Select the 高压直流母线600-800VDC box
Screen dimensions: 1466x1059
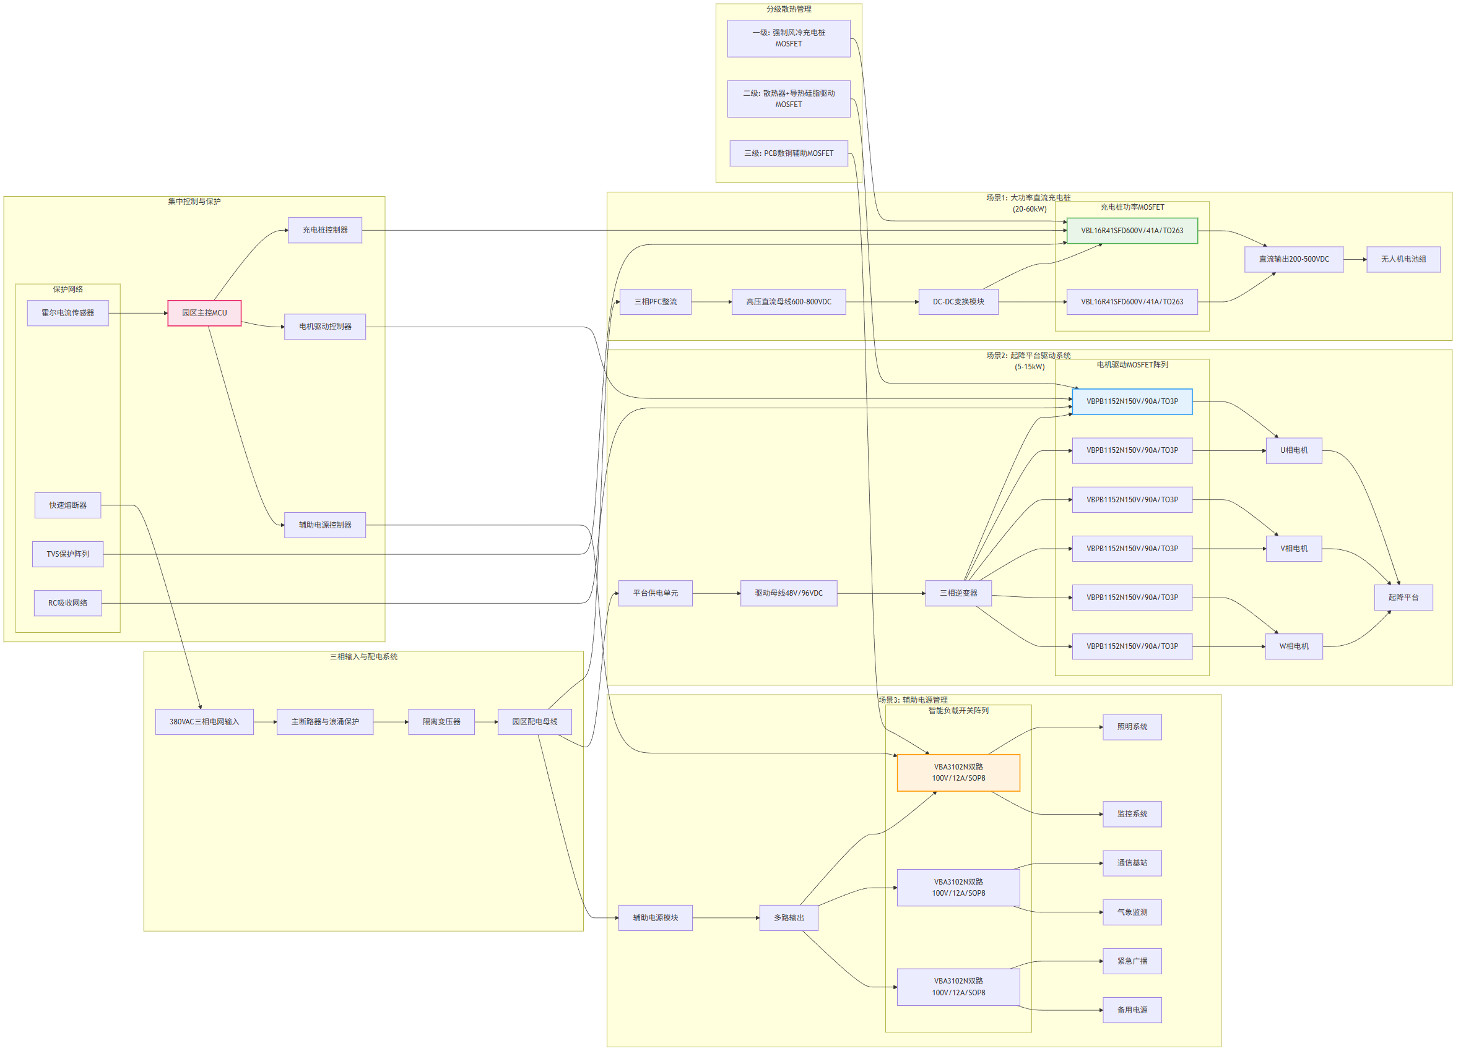(x=789, y=302)
